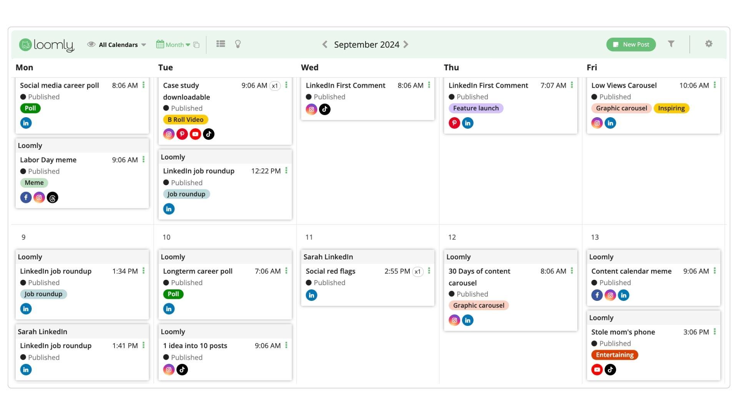Image resolution: width=738 pixels, height=415 pixels.
Task: Click the x1 badge on Case study downloadable
Action: click(x=275, y=86)
